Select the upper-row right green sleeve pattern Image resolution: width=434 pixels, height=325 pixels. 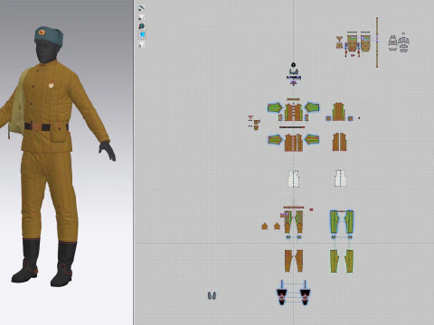click(x=312, y=107)
